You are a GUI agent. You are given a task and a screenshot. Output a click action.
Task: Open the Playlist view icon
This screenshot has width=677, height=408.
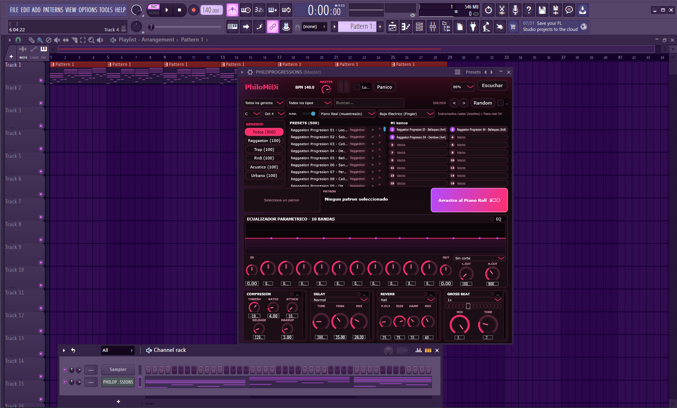pos(392,27)
